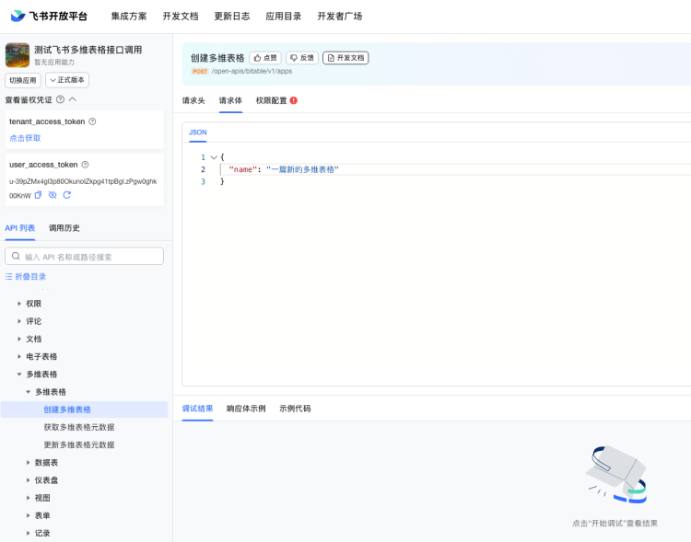Click the 点赞 thumbs-up button
The width and height of the screenshot is (691, 542).
pyautogui.click(x=265, y=58)
